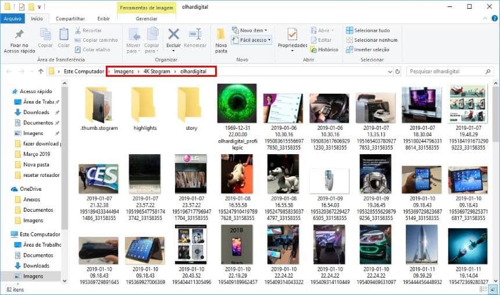Click Selecionar tudo button
The height and width of the screenshot is (295, 500).
click(x=367, y=30)
